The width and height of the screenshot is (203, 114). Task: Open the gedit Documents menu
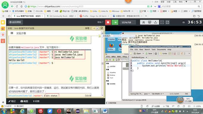161,49
